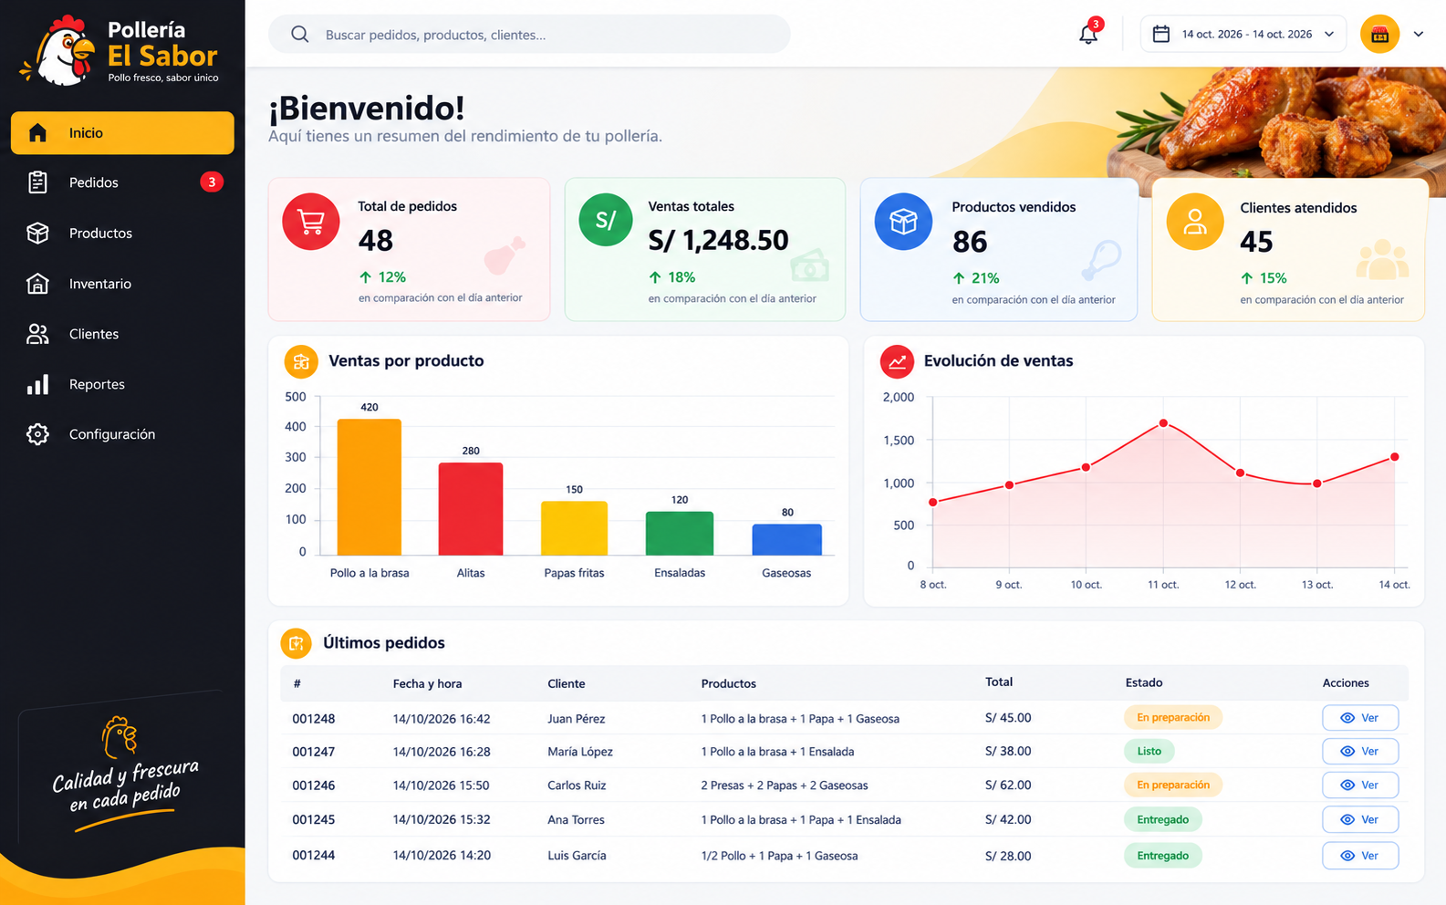Click the Total column header

[x=999, y=682]
